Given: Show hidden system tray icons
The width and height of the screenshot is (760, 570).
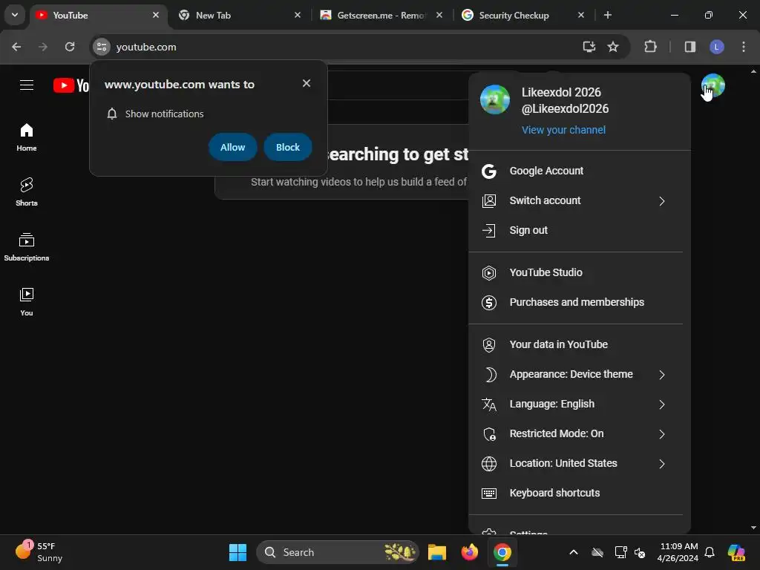Looking at the screenshot, I should point(574,552).
